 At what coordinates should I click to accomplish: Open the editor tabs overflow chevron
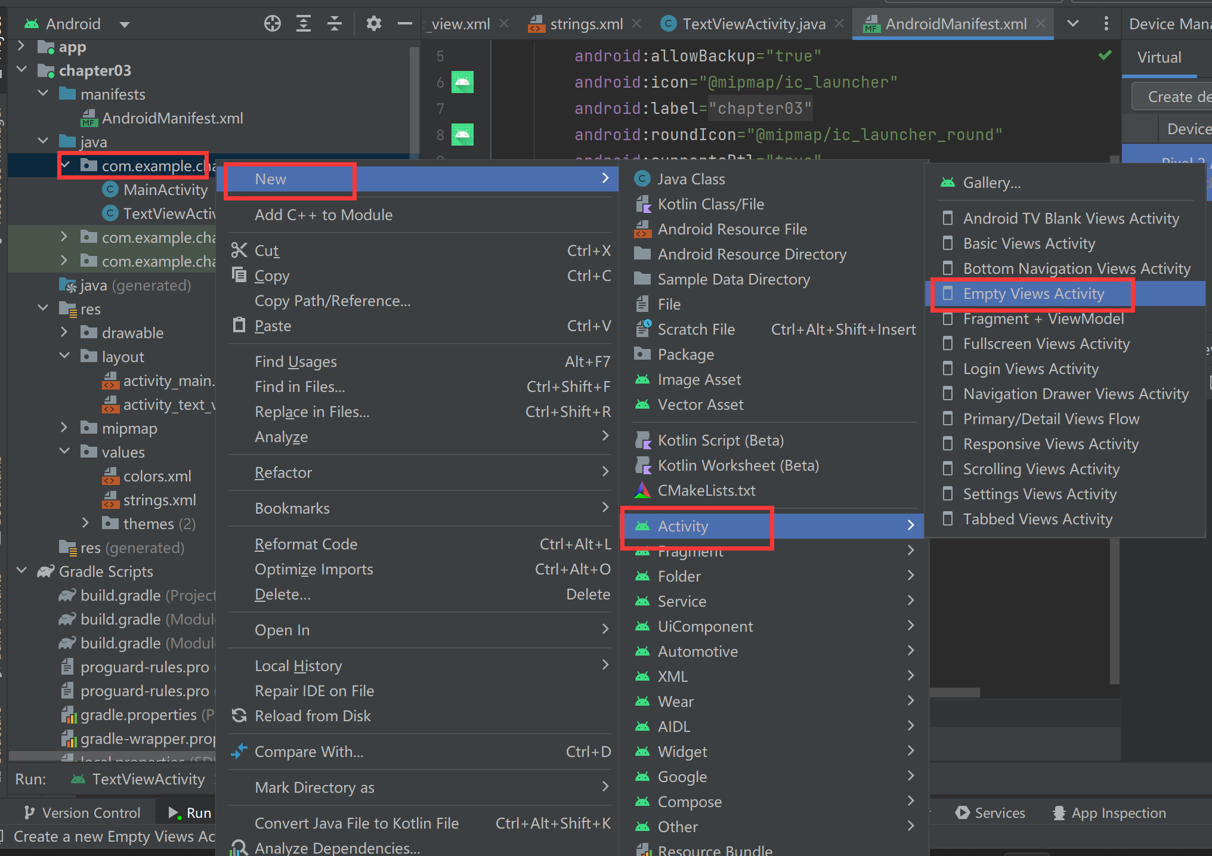[x=1072, y=24]
